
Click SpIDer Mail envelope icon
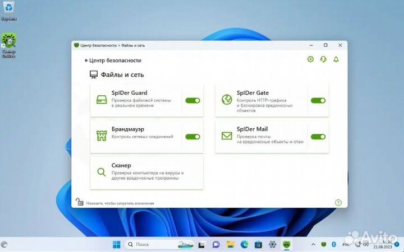[227, 136]
